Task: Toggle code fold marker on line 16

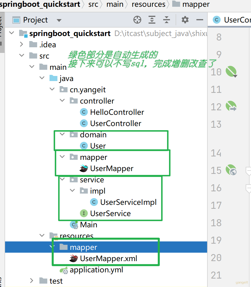Action: point(249,189)
